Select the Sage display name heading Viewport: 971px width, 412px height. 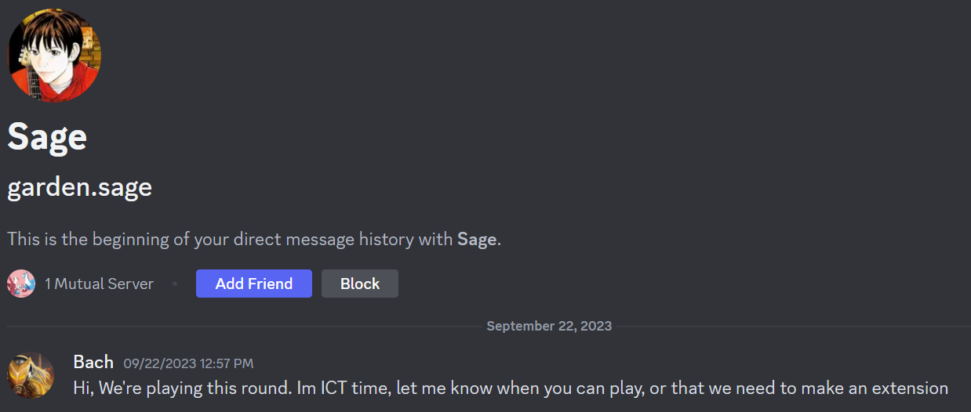[47, 137]
